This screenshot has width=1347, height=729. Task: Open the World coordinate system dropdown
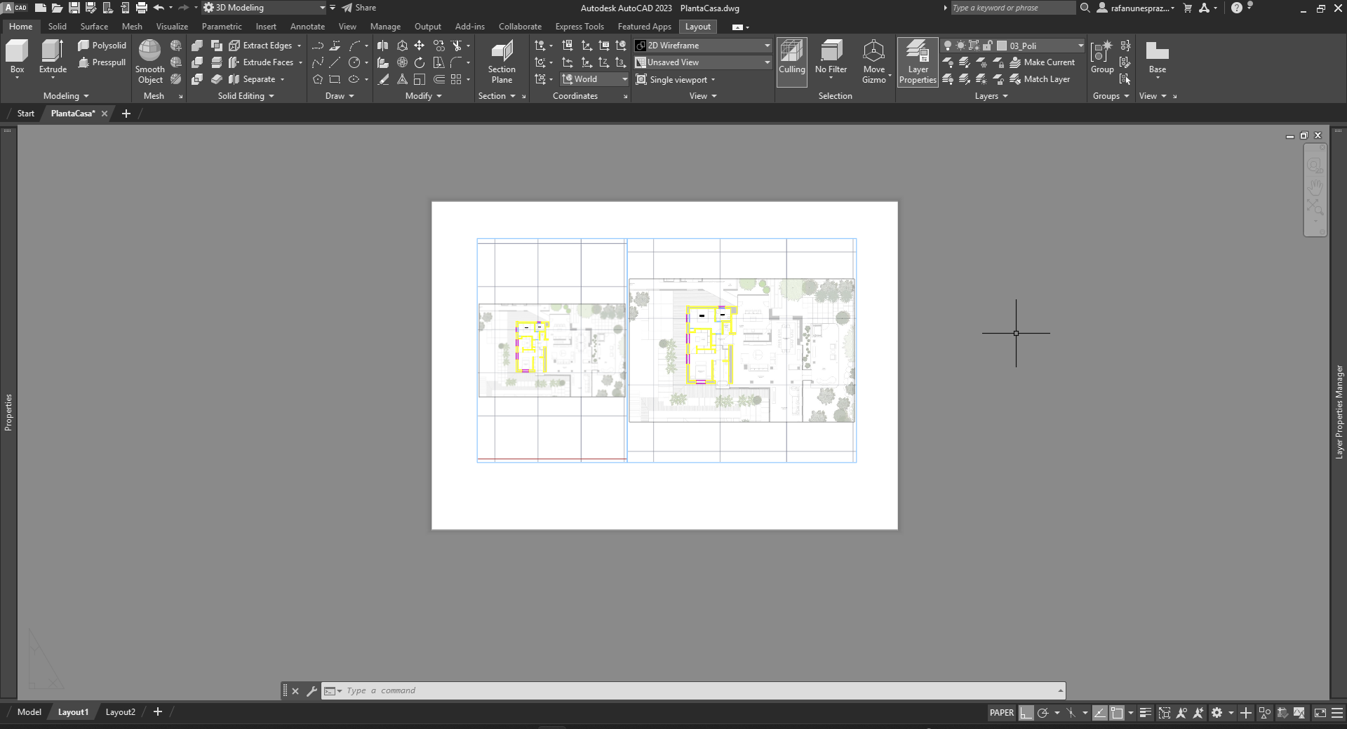pos(624,79)
